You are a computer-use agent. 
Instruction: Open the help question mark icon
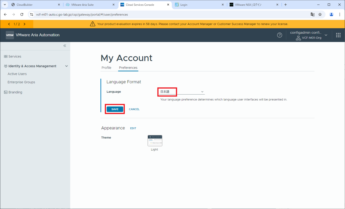[279, 35]
